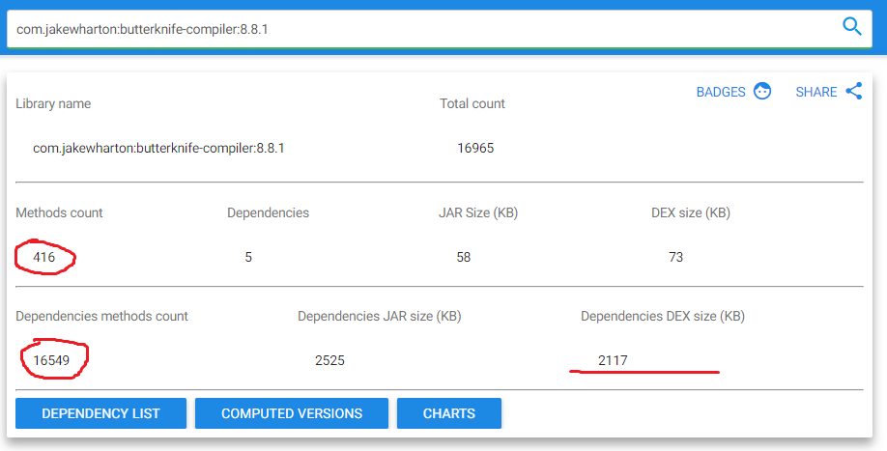The height and width of the screenshot is (451, 887).
Task: Click the 'Methods count' label
Action: 59,213
